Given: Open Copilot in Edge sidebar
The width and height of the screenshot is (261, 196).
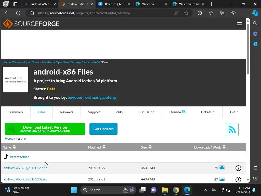Looking at the screenshot, I should coord(255,13).
